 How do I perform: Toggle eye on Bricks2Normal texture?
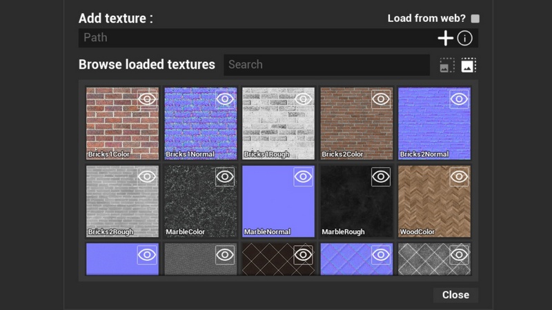pyautogui.click(x=459, y=99)
